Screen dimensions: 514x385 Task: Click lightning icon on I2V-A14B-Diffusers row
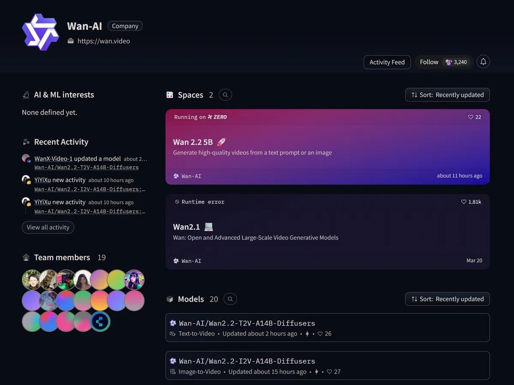(x=317, y=372)
